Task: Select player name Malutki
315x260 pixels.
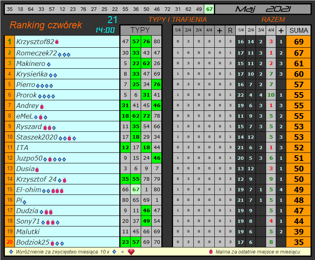Action: (28, 232)
